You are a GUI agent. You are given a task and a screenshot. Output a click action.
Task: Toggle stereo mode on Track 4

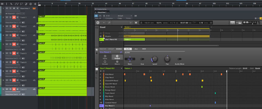pos(23,49)
